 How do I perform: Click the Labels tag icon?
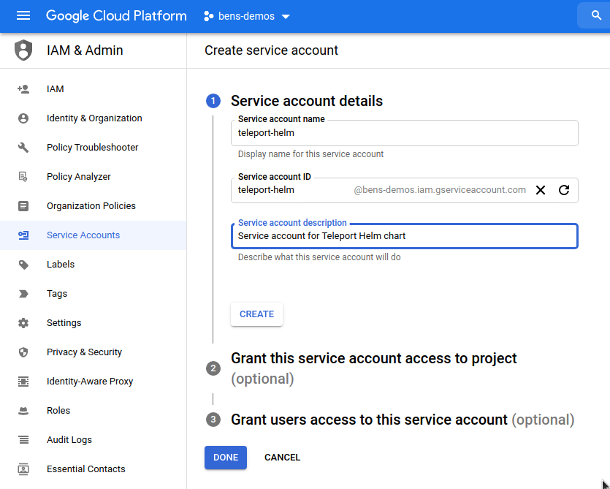click(23, 264)
